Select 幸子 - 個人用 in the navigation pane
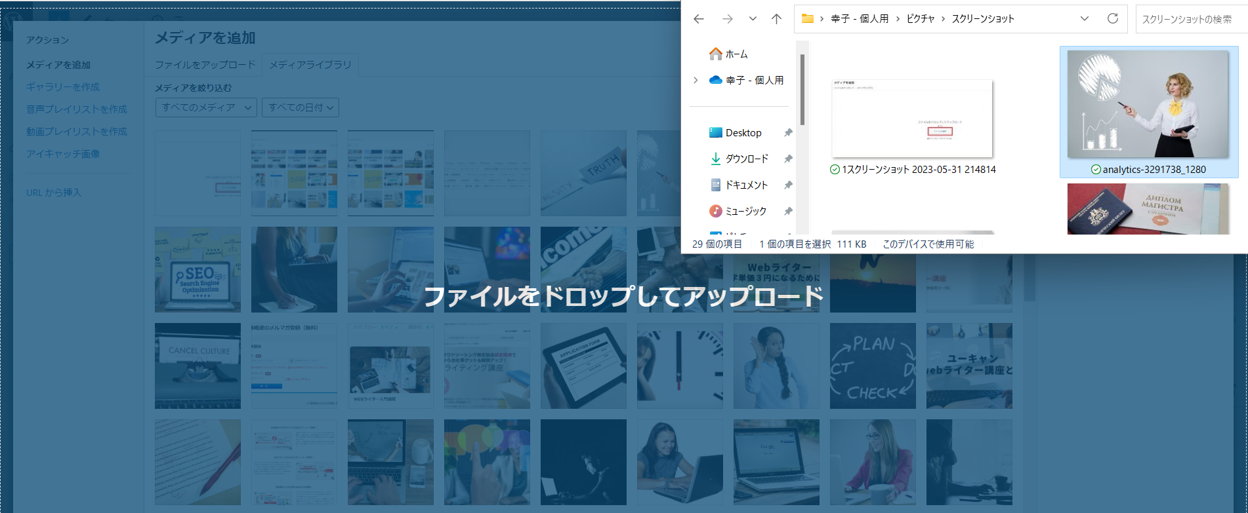The width and height of the screenshot is (1248, 513). pos(747,80)
